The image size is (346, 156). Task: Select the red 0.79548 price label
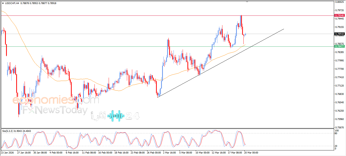339,15
